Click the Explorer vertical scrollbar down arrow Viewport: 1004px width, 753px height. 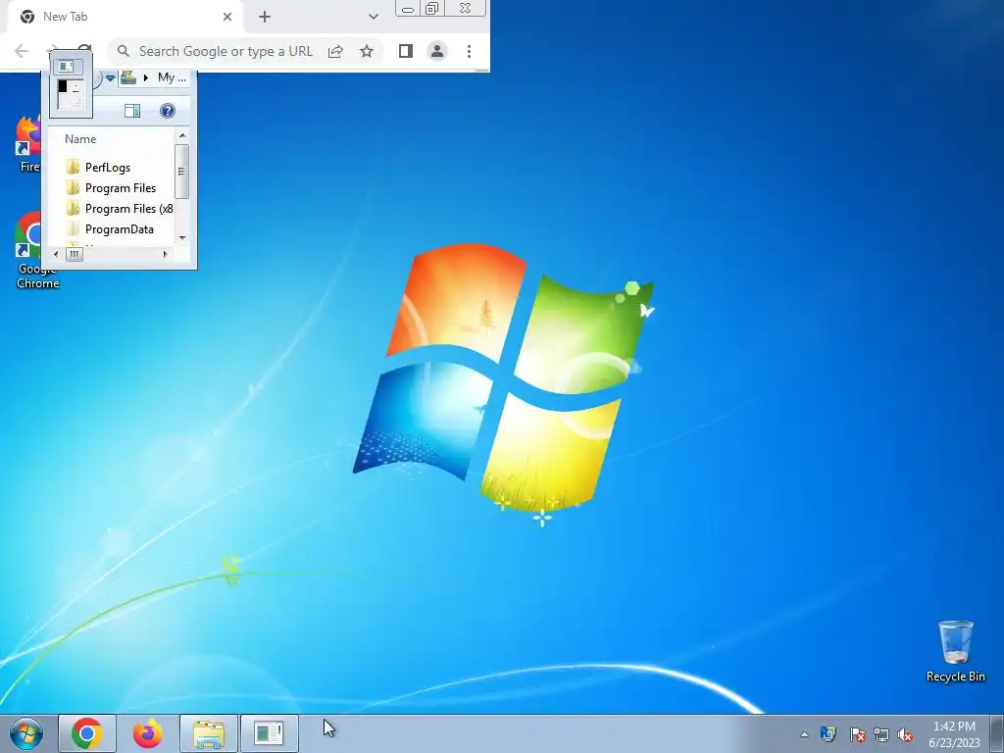(x=182, y=237)
